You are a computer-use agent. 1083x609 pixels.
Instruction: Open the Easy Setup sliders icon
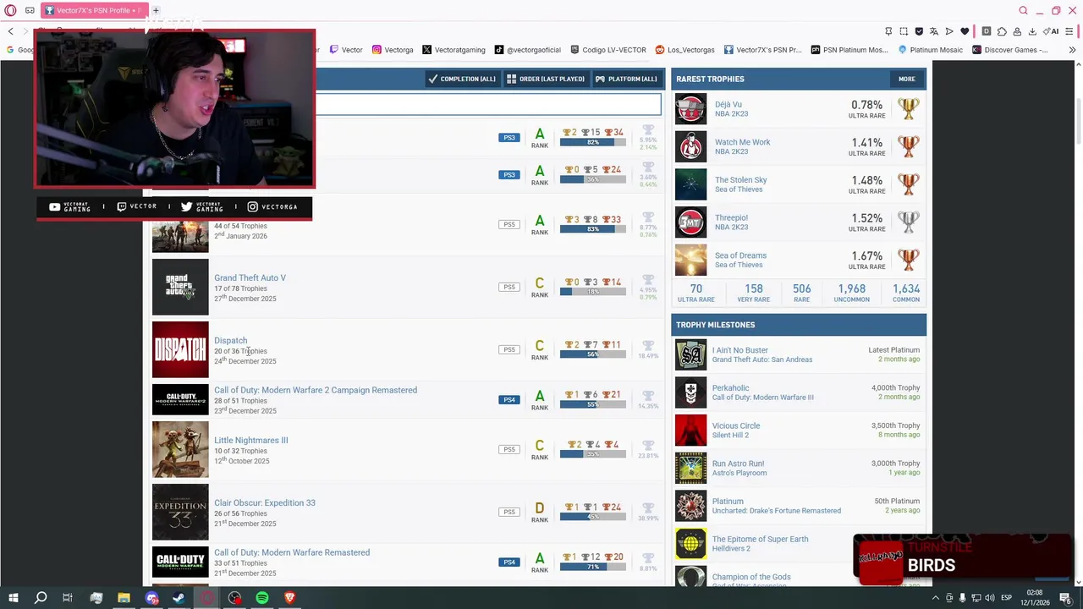pyautogui.click(x=1070, y=31)
